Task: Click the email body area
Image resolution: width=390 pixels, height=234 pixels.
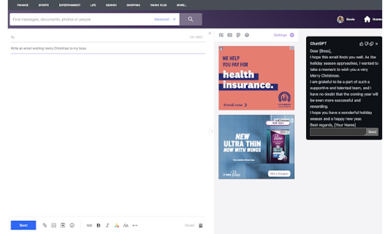Action: [x=108, y=134]
